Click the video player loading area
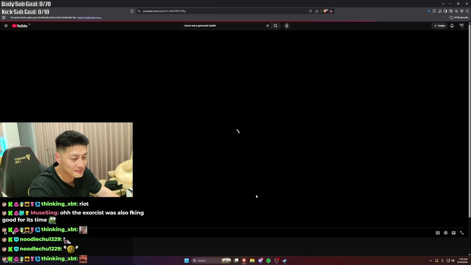 tap(237, 131)
